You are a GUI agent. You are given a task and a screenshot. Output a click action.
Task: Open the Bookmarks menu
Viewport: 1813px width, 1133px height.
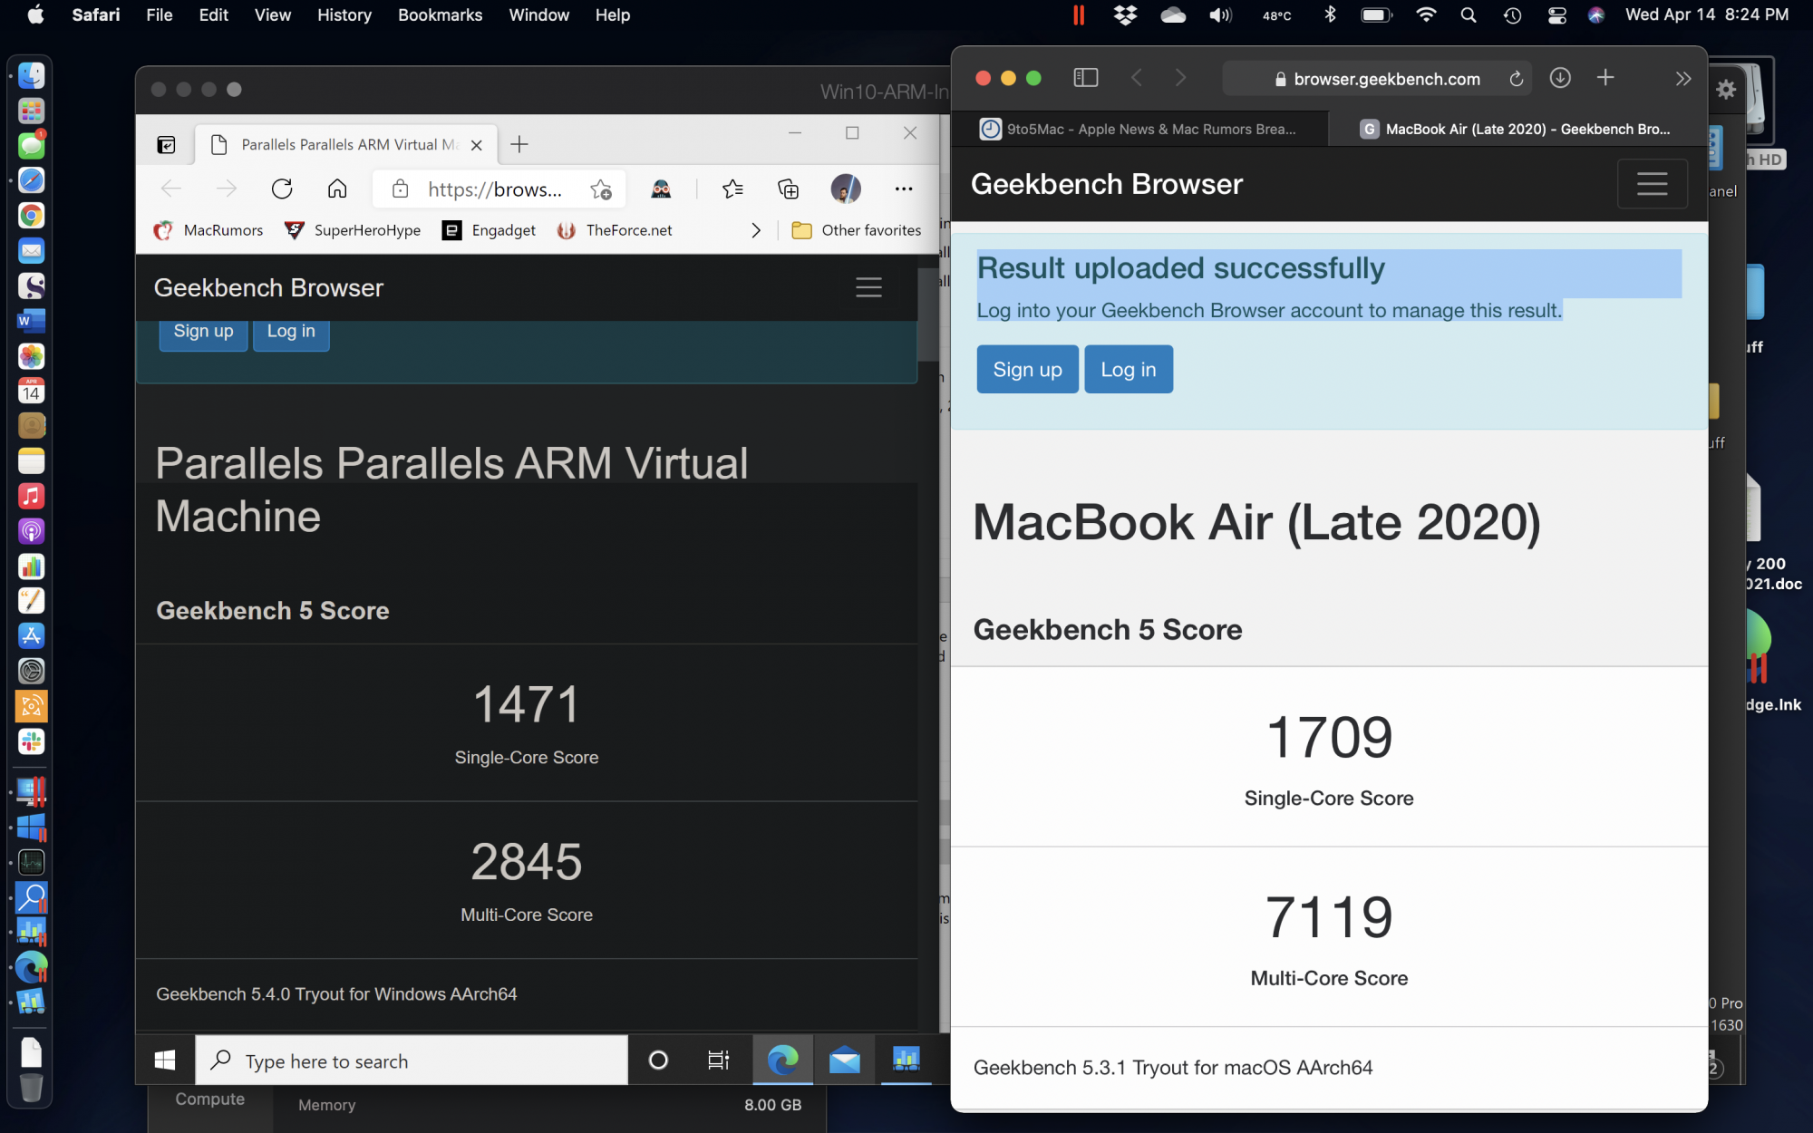(x=440, y=15)
